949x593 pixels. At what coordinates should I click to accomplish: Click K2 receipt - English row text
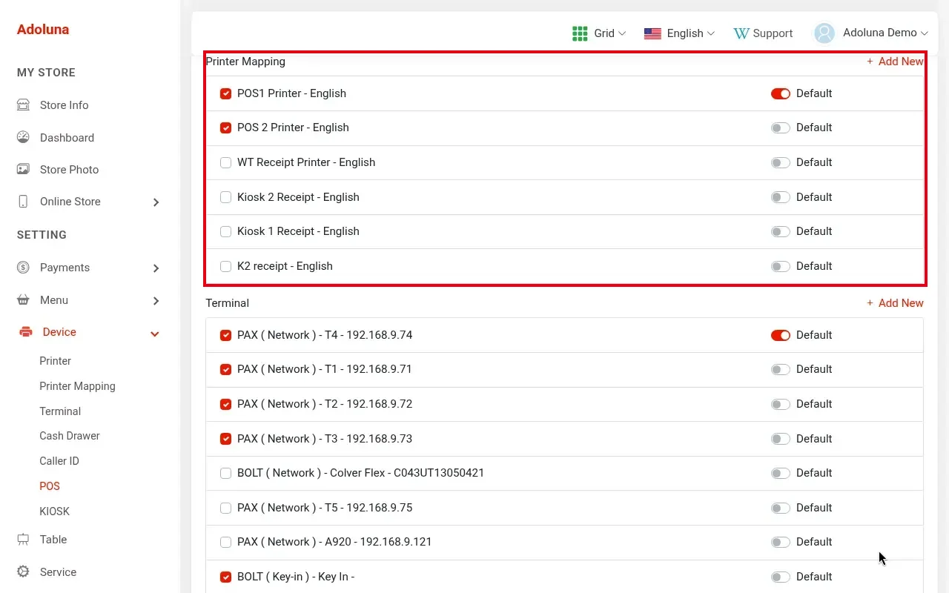285,266
